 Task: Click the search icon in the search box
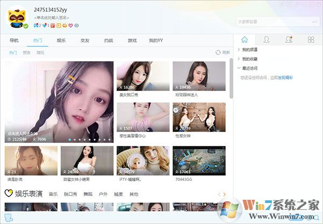coord(314,22)
